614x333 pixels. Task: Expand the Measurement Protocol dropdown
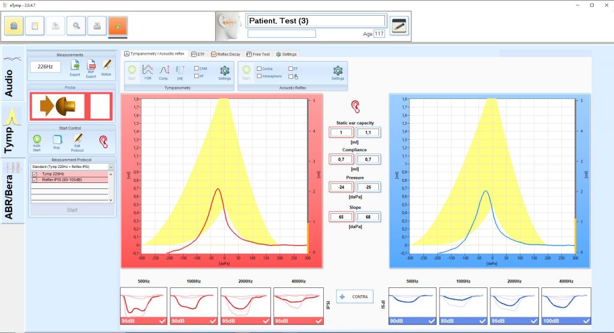[110, 167]
